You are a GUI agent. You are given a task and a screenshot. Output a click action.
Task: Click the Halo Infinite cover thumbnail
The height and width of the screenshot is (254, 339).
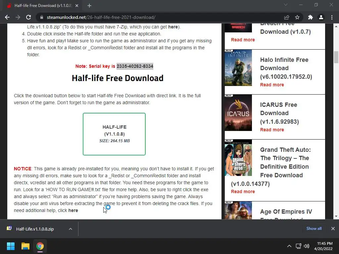pos(238,68)
